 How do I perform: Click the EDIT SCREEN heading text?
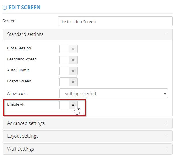coord(24,8)
